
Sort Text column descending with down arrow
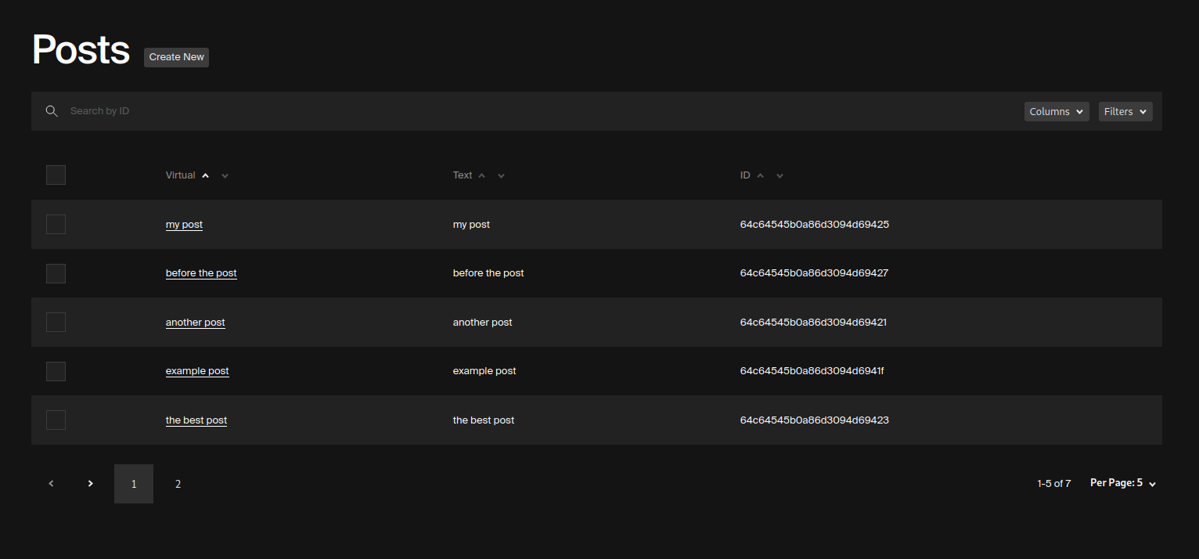point(501,175)
